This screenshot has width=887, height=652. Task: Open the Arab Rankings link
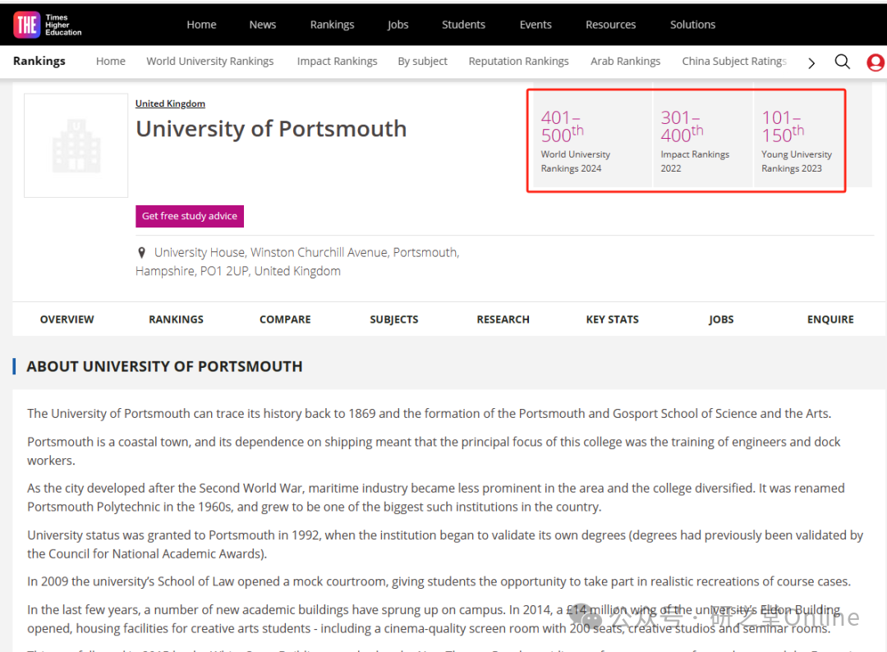coord(625,61)
